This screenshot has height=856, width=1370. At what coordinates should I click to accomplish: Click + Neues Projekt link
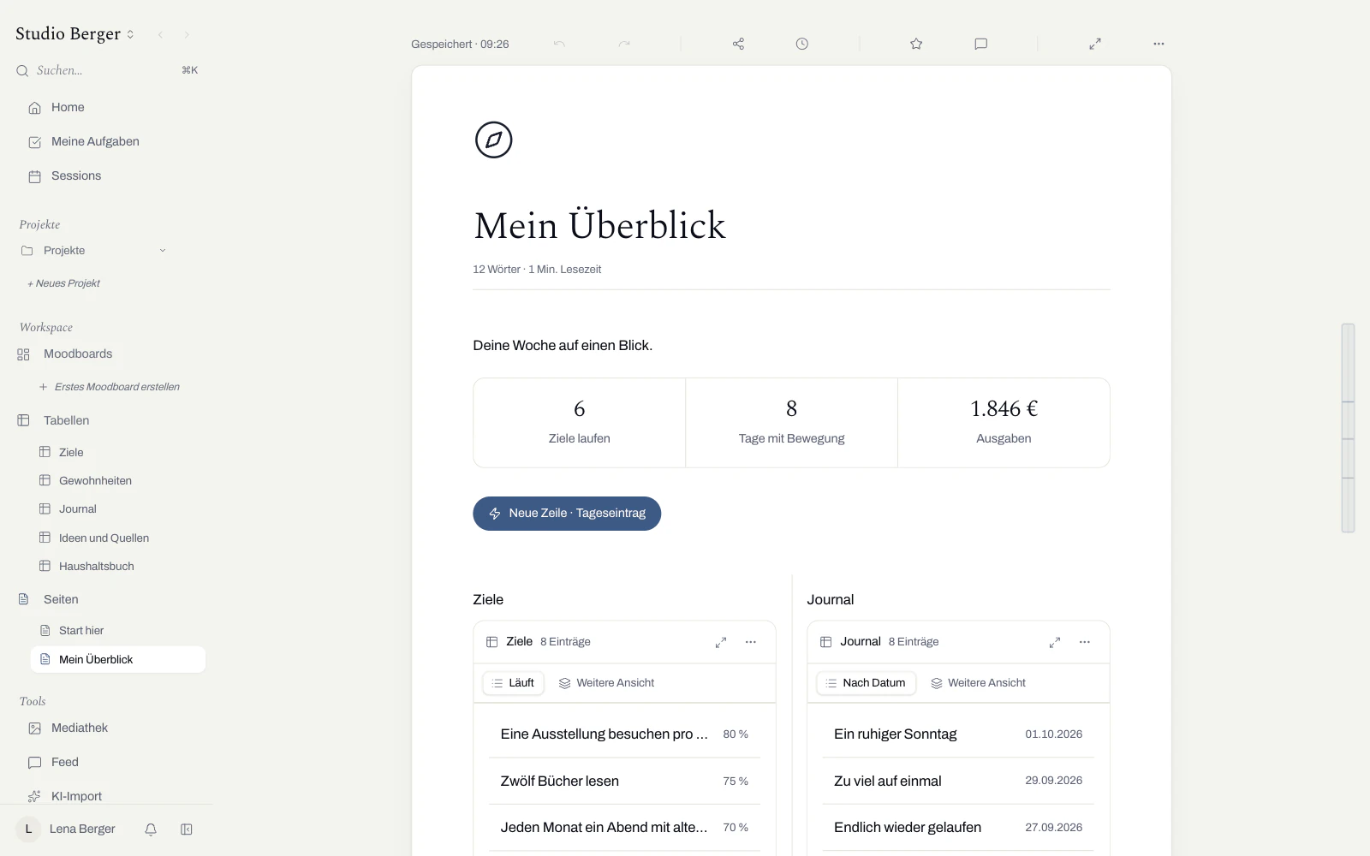click(64, 283)
